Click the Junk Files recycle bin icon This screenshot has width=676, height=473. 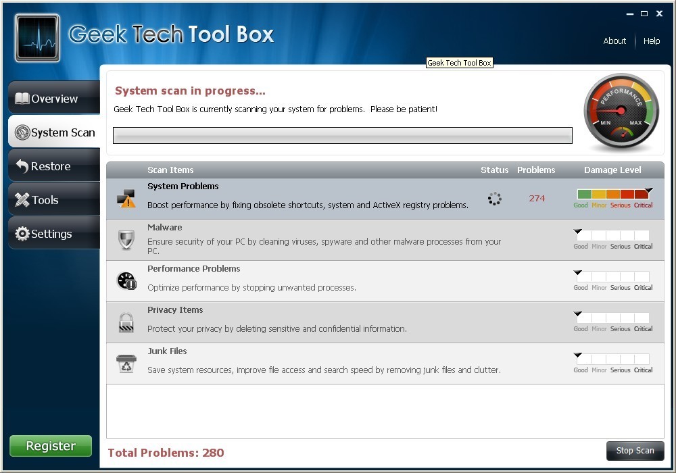click(126, 364)
